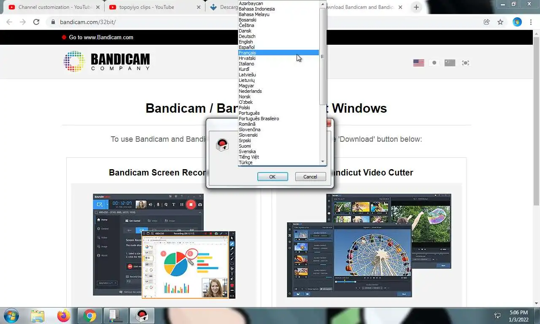Click the Bandicam Company logo
The height and width of the screenshot is (324, 540).
click(x=107, y=62)
